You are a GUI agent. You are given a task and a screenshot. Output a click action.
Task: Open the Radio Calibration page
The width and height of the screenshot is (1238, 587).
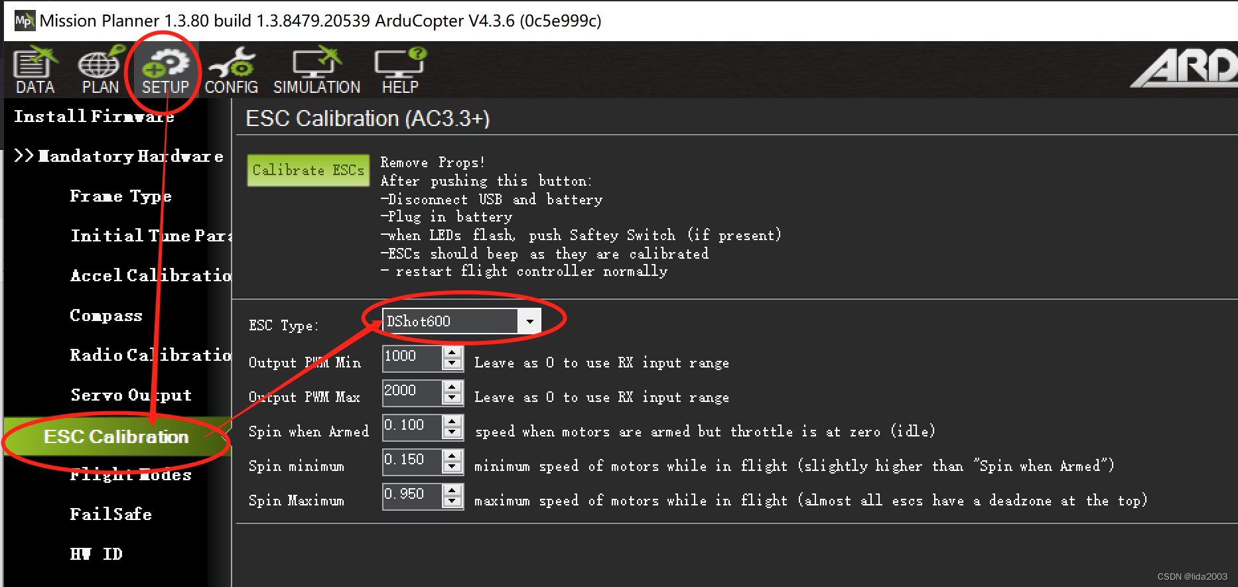click(x=151, y=356)
